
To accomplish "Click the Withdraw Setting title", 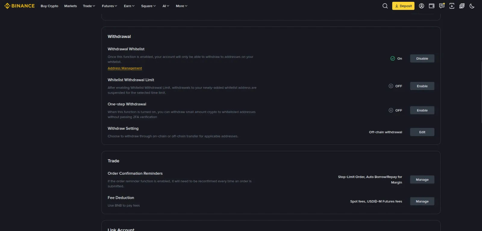I will 123,128.
